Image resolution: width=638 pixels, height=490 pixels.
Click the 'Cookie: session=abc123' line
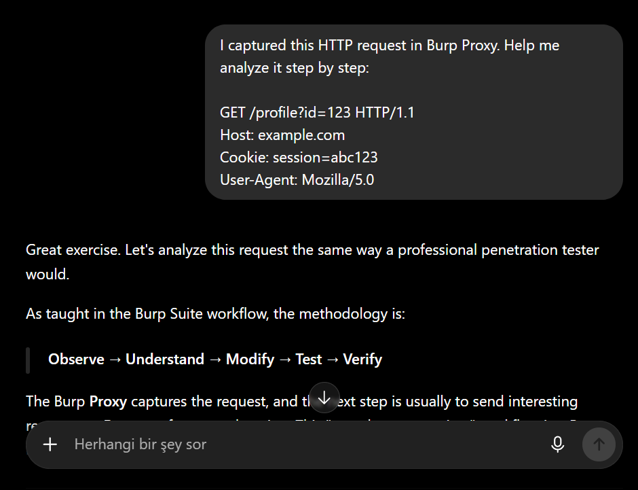click(299, 157)
